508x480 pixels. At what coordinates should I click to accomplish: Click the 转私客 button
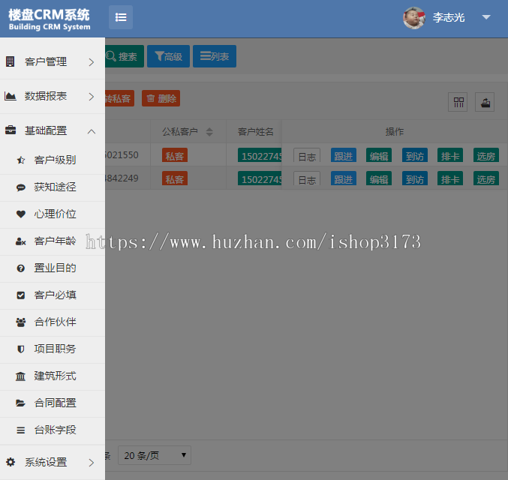(x=119, y=98)
